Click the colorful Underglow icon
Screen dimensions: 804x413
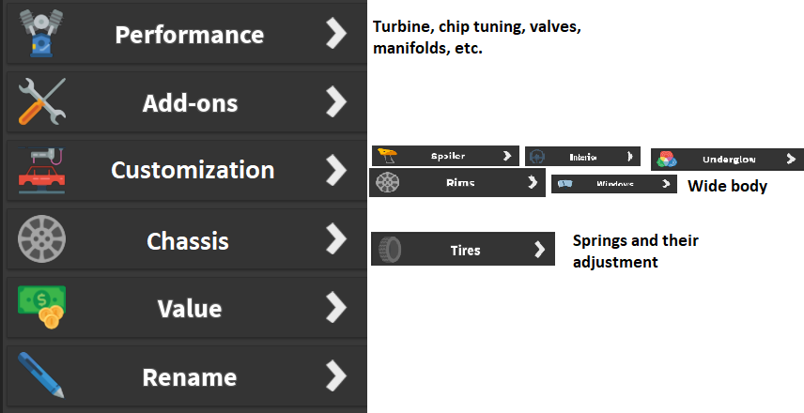tap(667, 160)
